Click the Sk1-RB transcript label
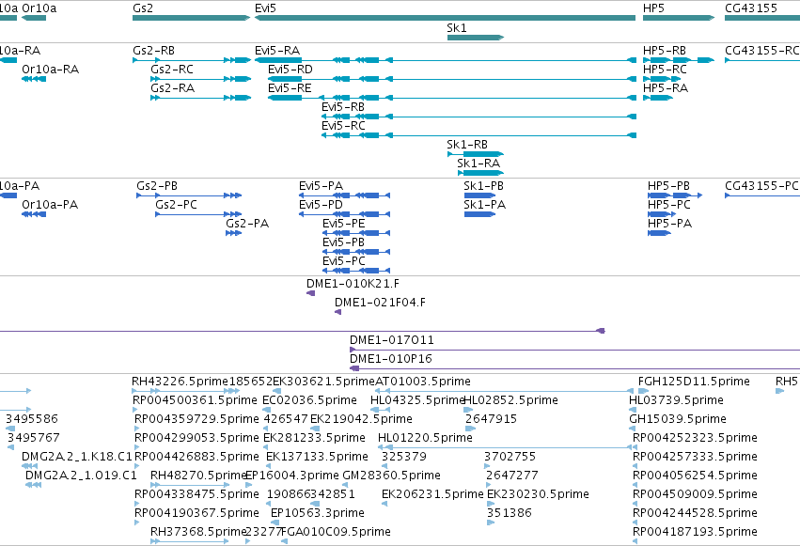 (467, 145)
